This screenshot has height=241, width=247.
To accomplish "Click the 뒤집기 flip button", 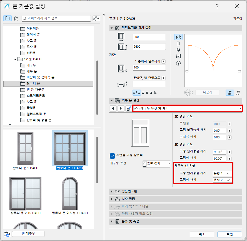I will 208,92.
